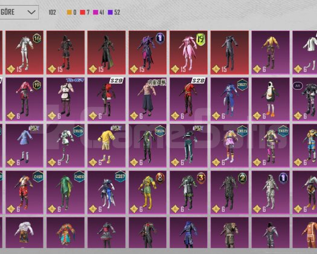Select the penguin costume outfit

(x=271, y=99)
